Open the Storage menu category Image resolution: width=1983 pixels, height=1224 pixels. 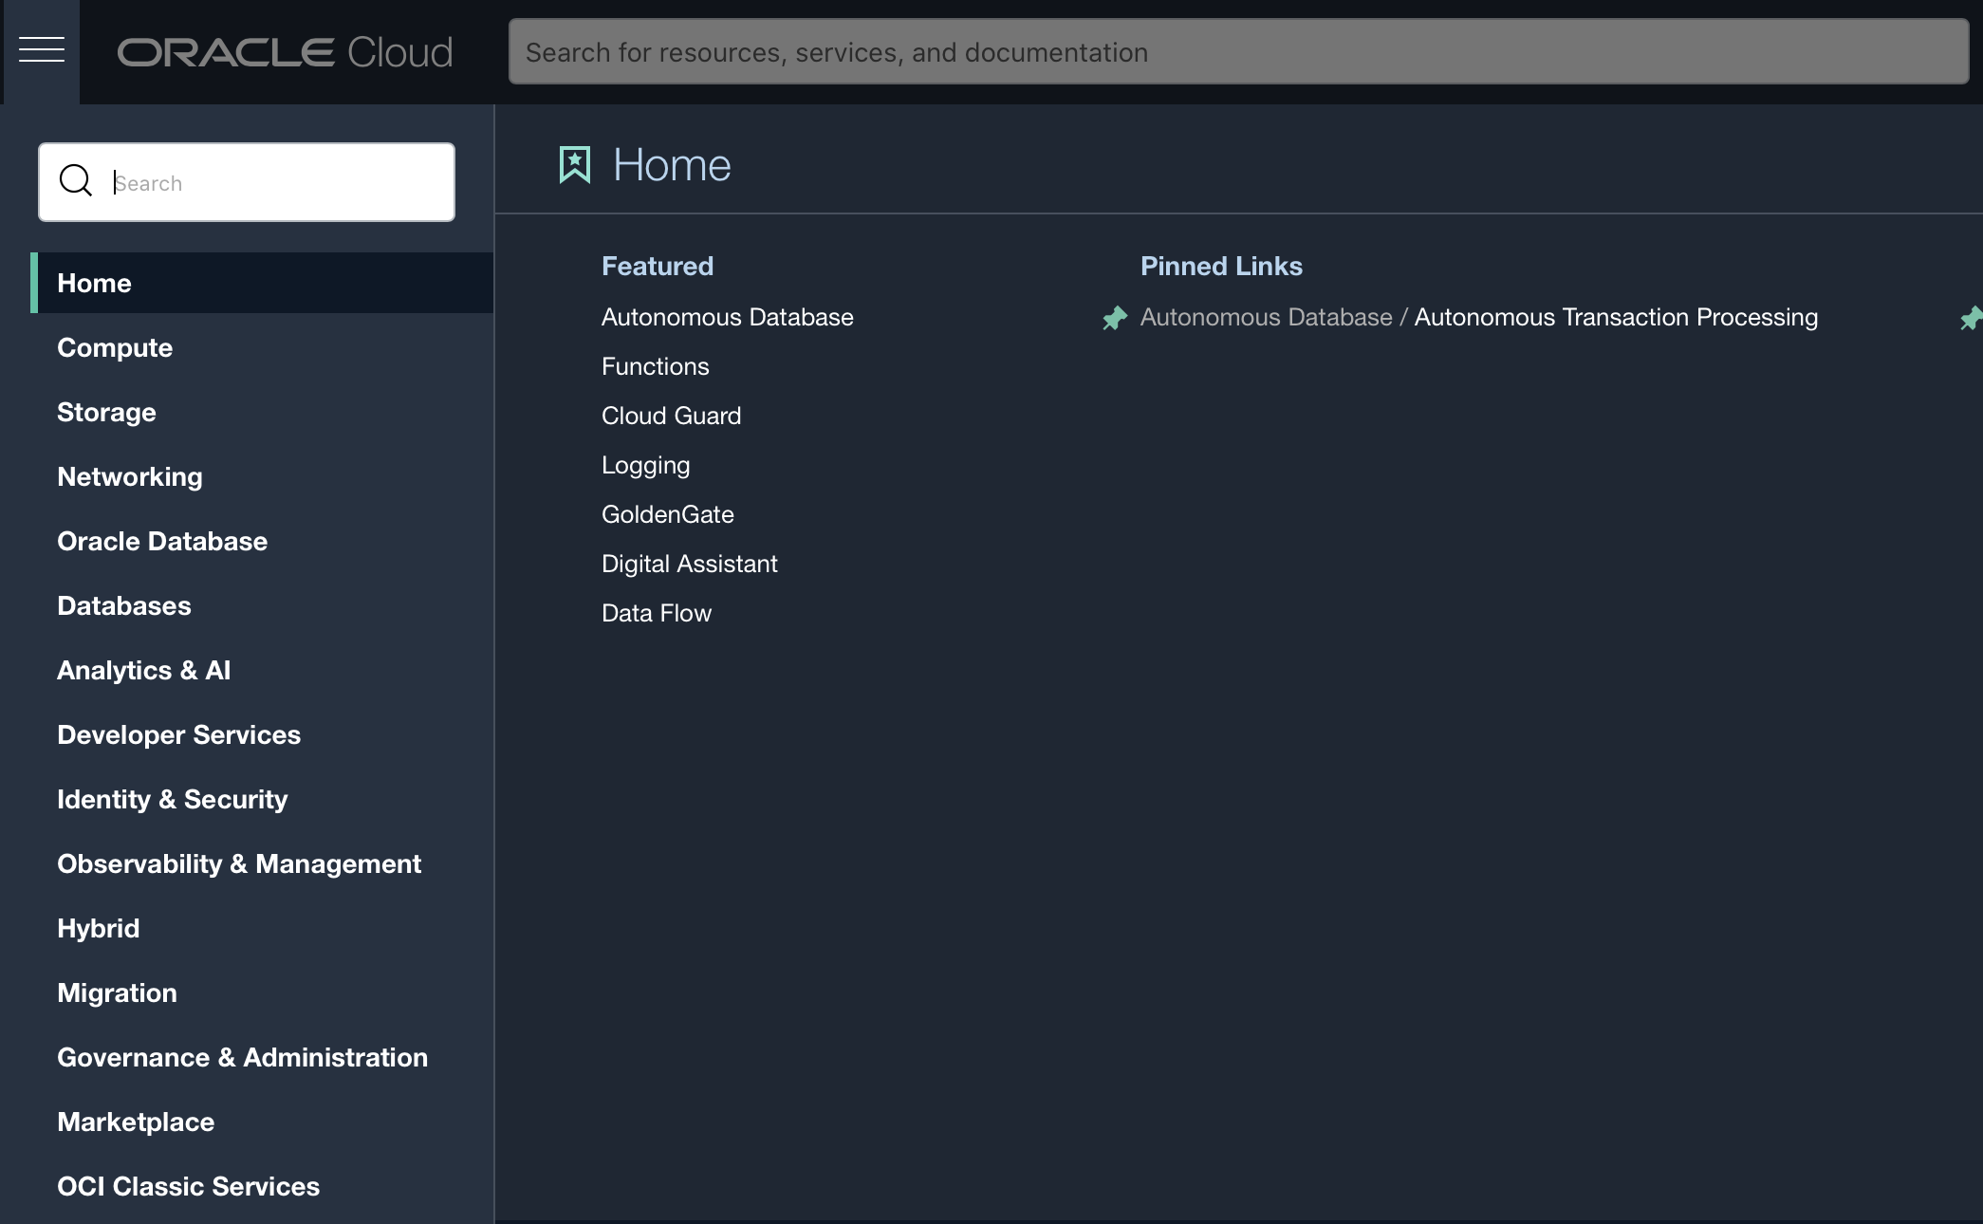click(106, 412)
